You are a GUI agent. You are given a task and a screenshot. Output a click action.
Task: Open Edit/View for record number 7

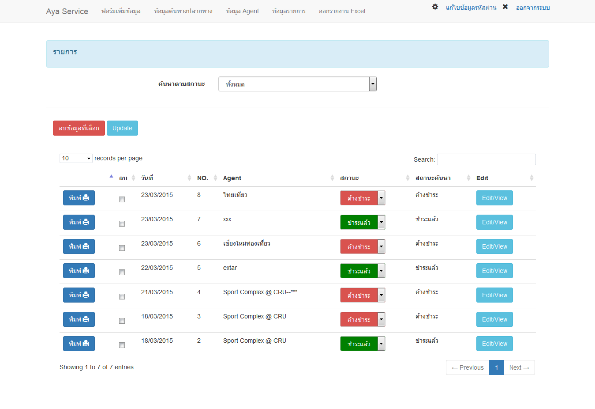pos(494,222)
